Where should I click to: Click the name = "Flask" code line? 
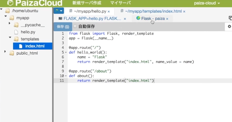pyautogui.click(x=92, y=57)
